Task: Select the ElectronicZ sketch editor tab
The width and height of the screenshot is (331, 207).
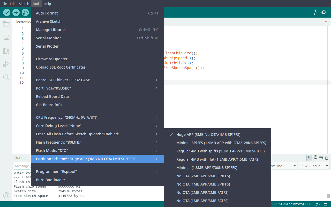Action: click(22, 22)
